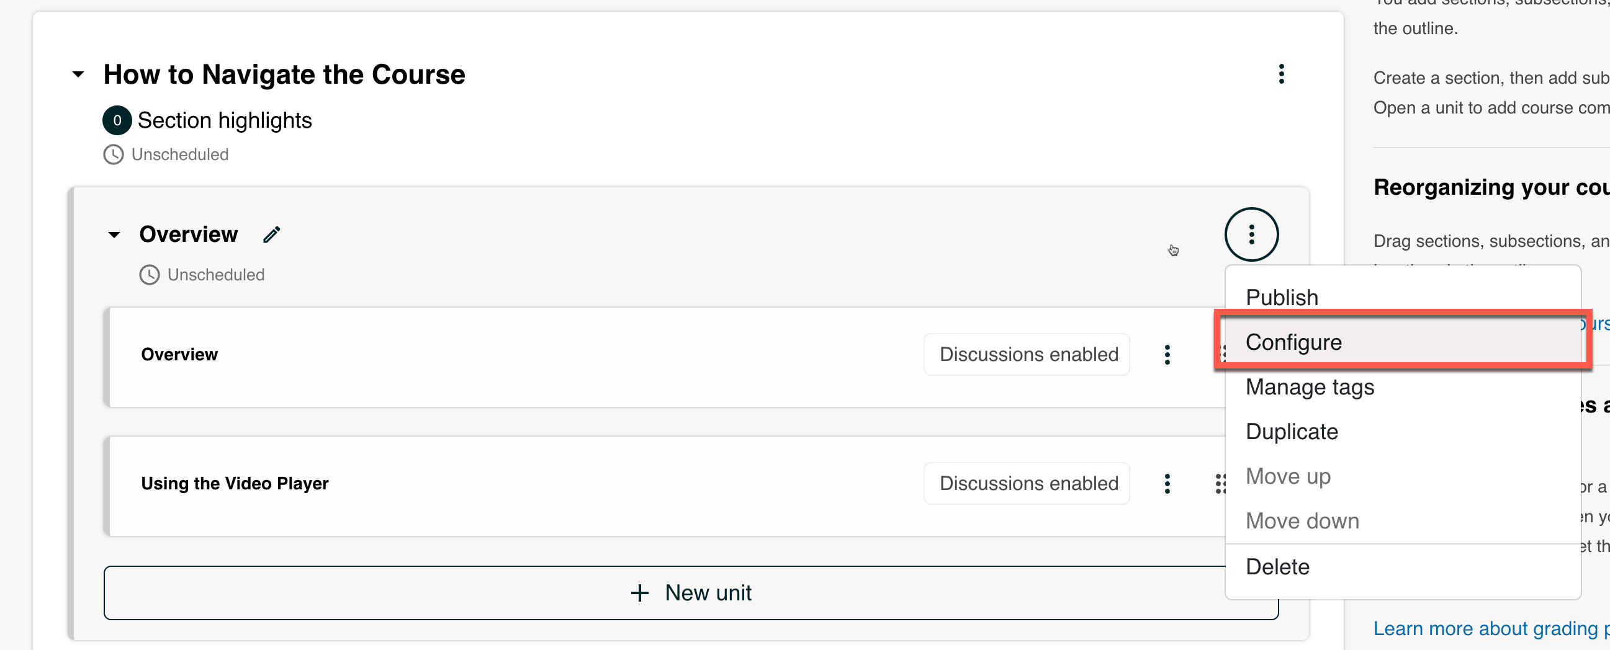Click the drag handle beside Using the Video Player
This screenshot has height=650, width=1610.
click(1221, 483)
